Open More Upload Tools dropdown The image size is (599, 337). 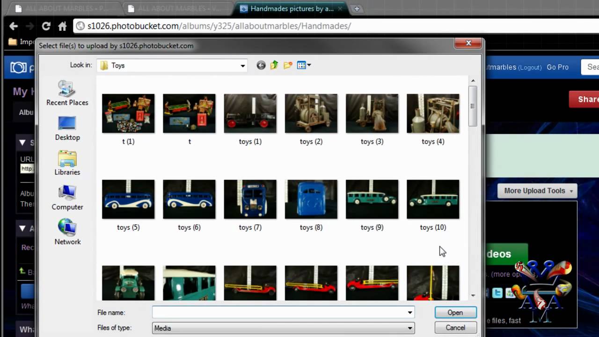[537, 190]
